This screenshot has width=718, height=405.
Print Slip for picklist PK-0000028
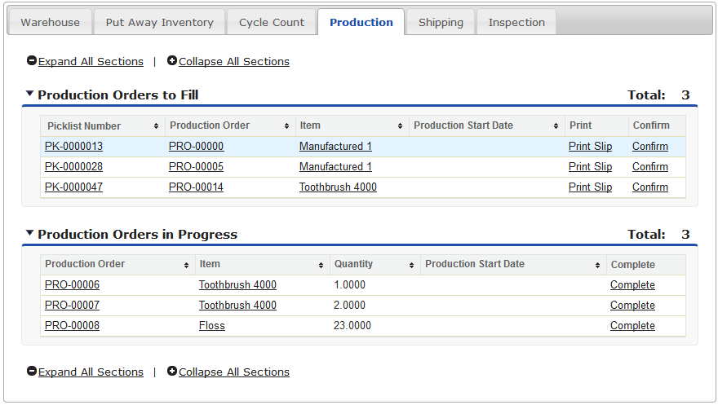coord(590,167)
